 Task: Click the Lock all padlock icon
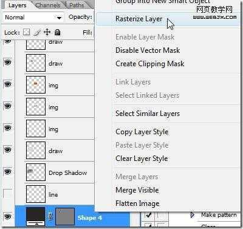(x=58, y=32)
